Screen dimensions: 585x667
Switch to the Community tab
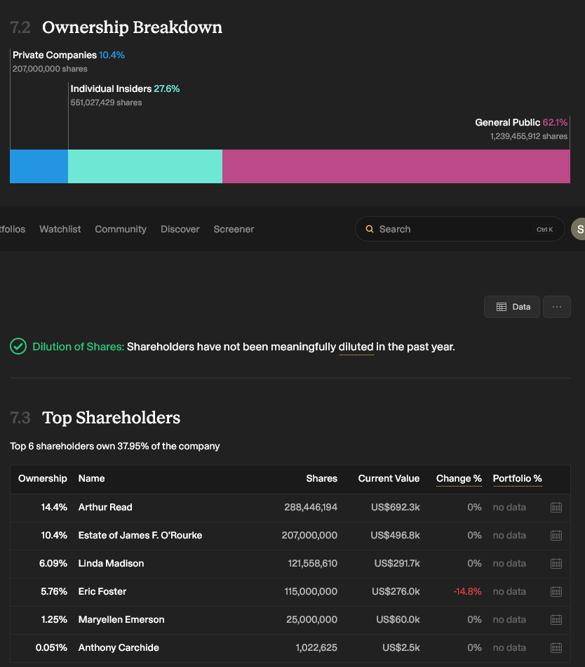point(121,229)
